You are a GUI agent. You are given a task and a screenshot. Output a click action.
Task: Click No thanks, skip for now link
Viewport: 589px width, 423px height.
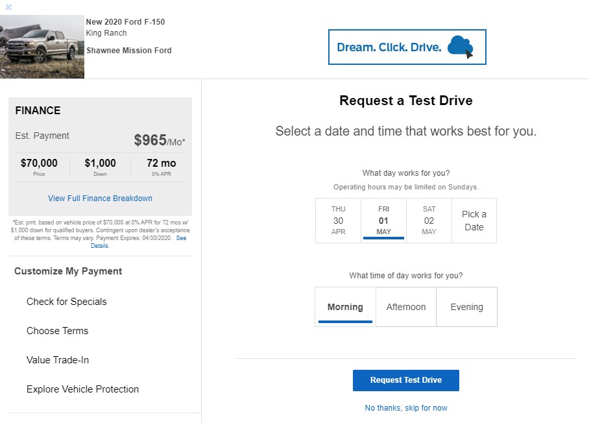click(406, 408)
